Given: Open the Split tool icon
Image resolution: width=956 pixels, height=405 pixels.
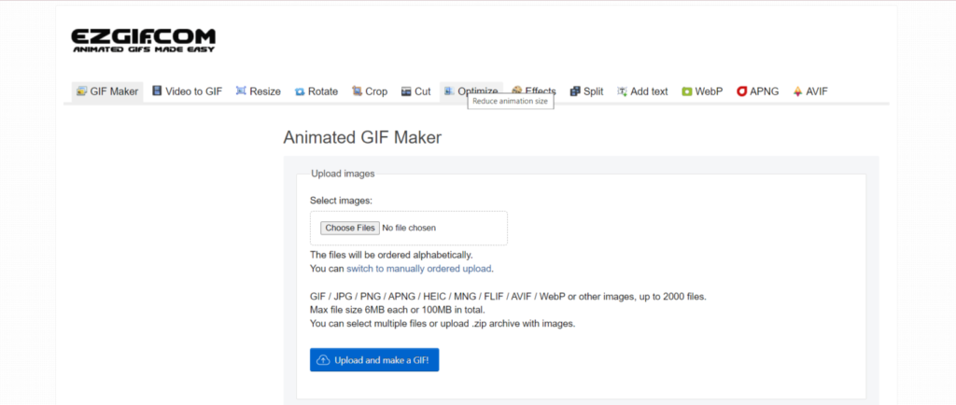Looking at the screenshot, I should [575, 91].
